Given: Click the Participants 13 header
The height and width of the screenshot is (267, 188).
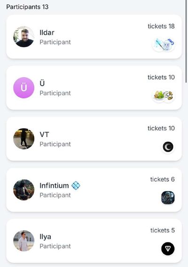Looking at the screenshot, I should click(x=27, y=7).
